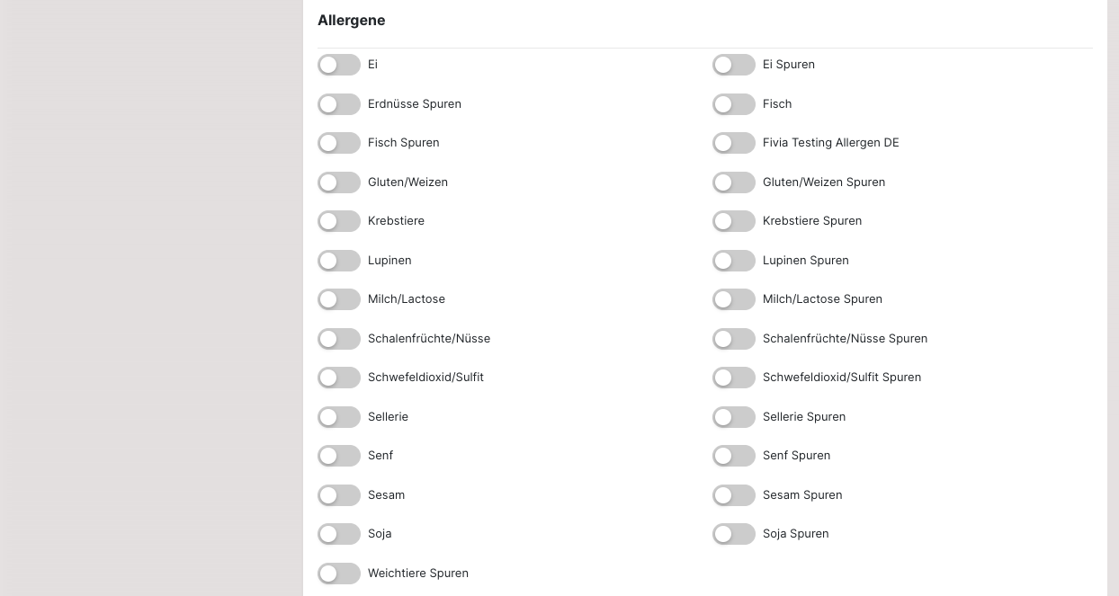Enable Gluten/Weizen Spuren toggle
The width and height of the screenshot is (1119, 596).
[734, 182]
